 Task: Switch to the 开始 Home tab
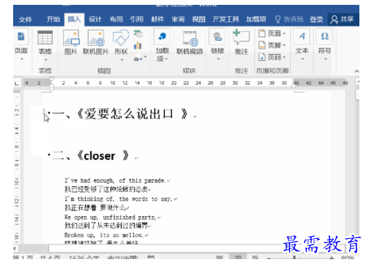(x=53, y=19)
